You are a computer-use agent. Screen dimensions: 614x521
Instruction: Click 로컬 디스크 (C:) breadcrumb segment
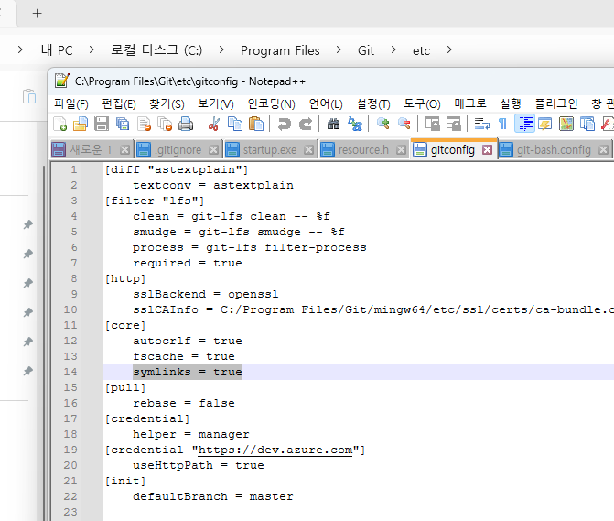click(x=156, y=50)
